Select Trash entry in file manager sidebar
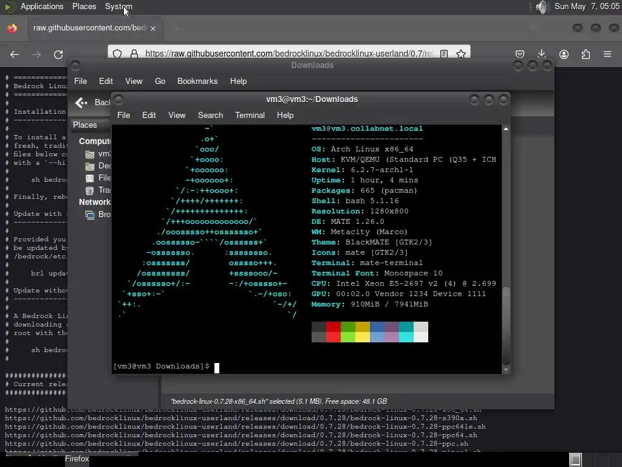Viewport: 622px width, 467px height. [98, 190]
